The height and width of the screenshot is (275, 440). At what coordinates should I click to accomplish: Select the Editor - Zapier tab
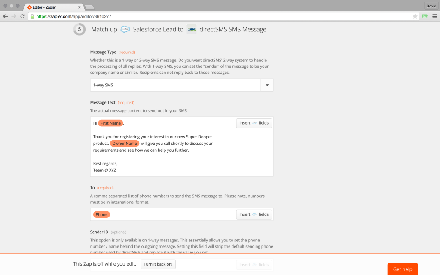pos(53,7)
